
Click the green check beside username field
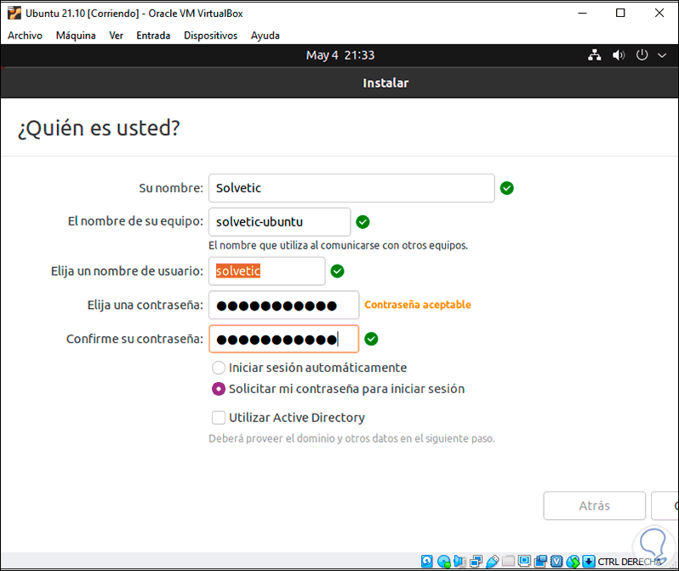(x=337, y=271)
